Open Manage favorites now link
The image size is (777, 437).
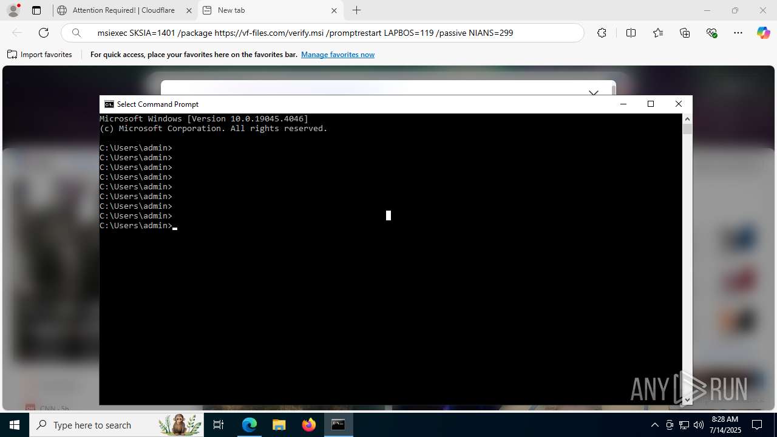pos(338,55)
